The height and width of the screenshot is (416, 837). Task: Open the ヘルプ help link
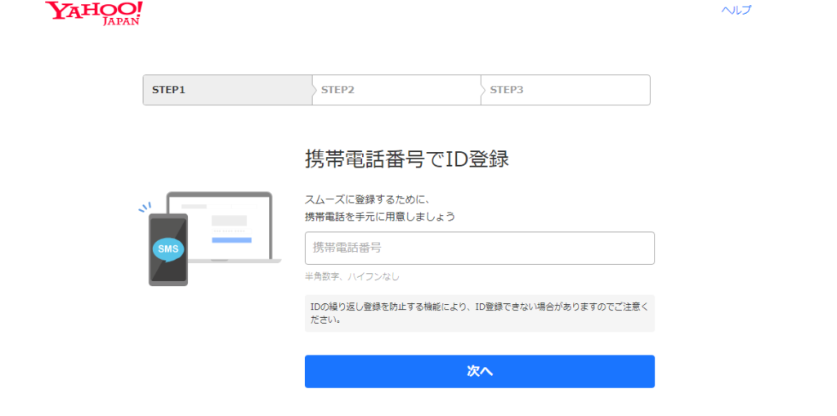click(x=736, y=11)
